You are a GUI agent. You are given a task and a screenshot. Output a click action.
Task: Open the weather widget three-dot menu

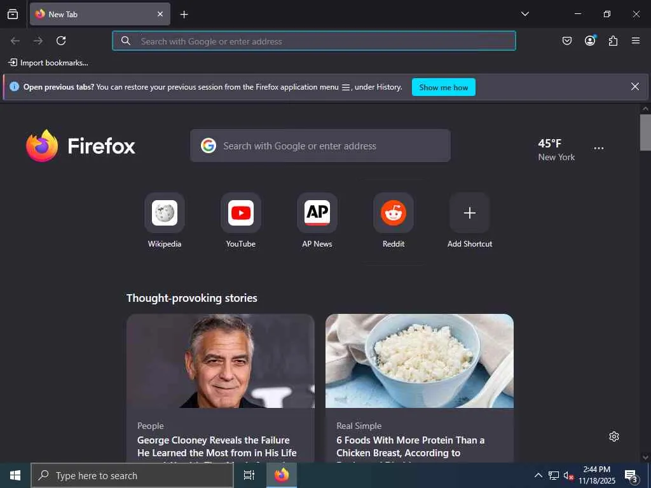[599, 148]
